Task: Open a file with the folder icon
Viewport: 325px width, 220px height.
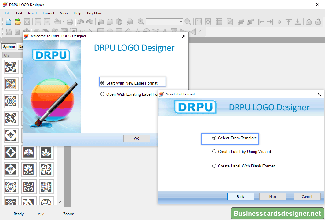Action: 18,22
